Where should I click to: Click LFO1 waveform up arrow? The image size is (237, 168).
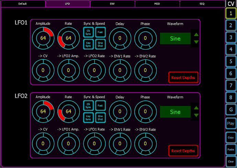pyautogui.click(x=196, y=34)
